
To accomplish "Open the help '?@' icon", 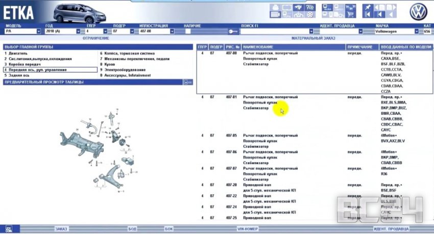I will pos(309,8).
